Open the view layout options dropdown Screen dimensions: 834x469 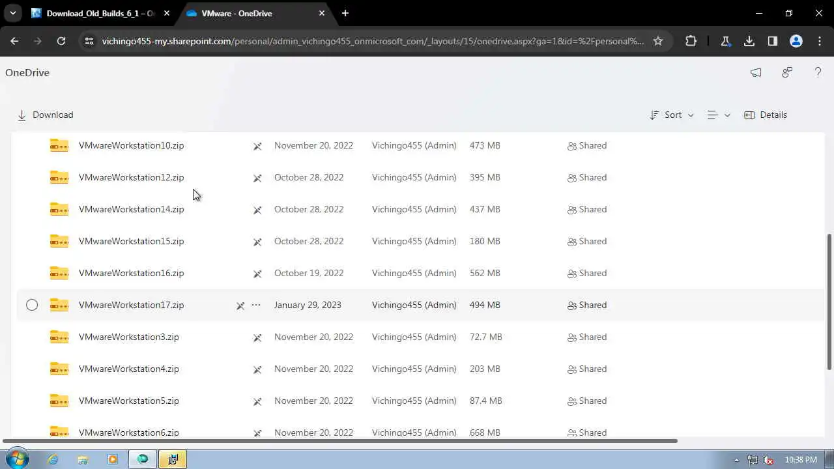[719, 115]
